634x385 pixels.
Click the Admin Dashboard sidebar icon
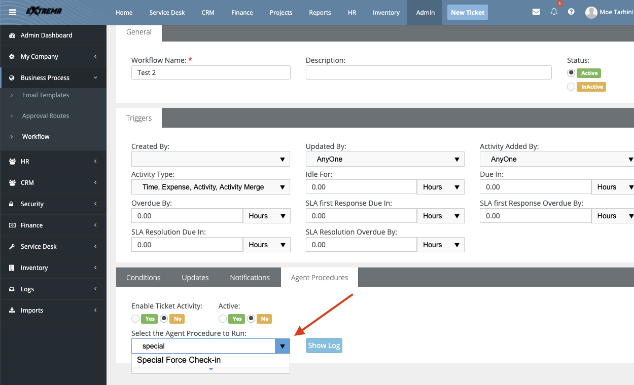12,35
